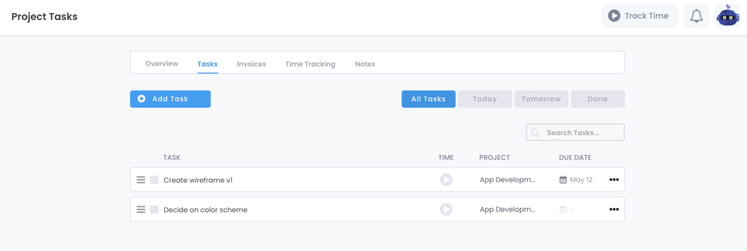
Task: Click drag handle for Decide on color scheme
Action: [x=141, y=209]
